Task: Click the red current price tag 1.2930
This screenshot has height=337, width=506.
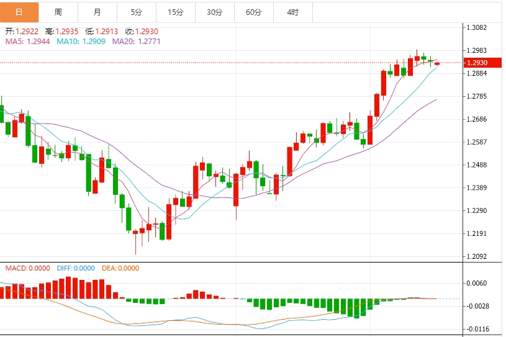Action: coord(479,63)
